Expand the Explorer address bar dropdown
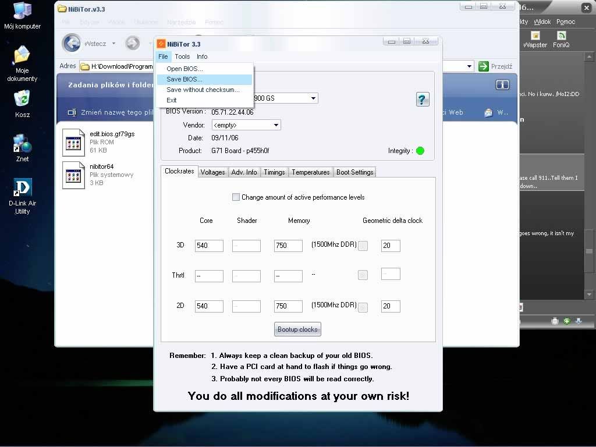 [x=469, y=66]
